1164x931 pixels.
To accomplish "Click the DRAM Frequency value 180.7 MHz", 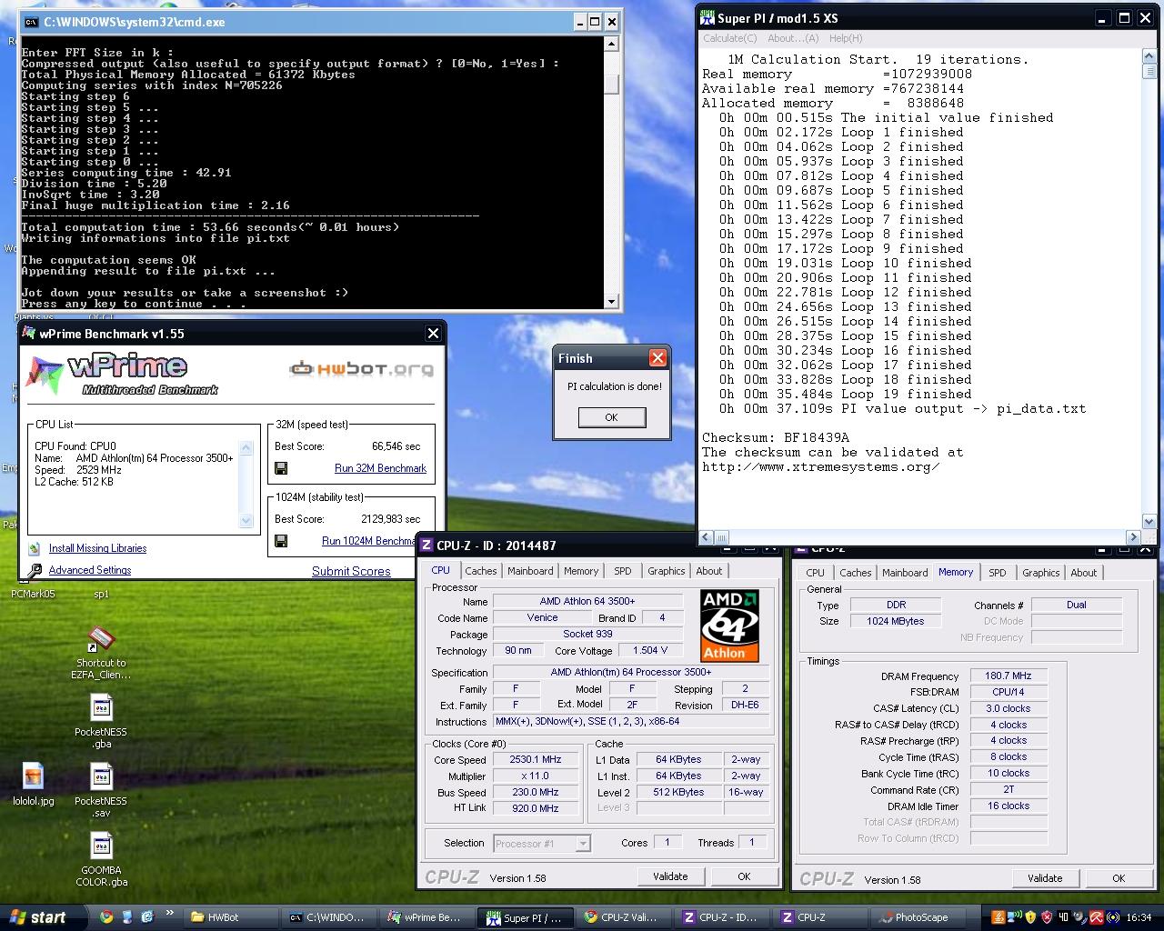I will pyautogui.click(x=1008, y=676).
